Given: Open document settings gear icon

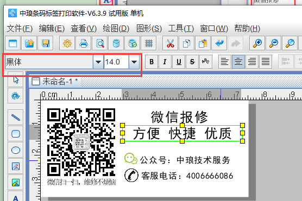Looking at the screenshot, I should [67, 43].
